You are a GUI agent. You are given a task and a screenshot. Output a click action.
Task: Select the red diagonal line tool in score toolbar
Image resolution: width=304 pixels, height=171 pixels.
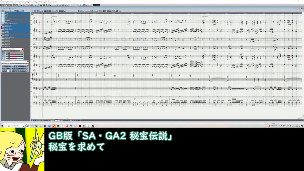(x=91, y=11)
